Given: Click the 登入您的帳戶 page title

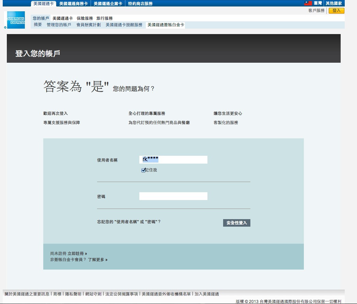Looking at the screenshot, I should point(38,53).
